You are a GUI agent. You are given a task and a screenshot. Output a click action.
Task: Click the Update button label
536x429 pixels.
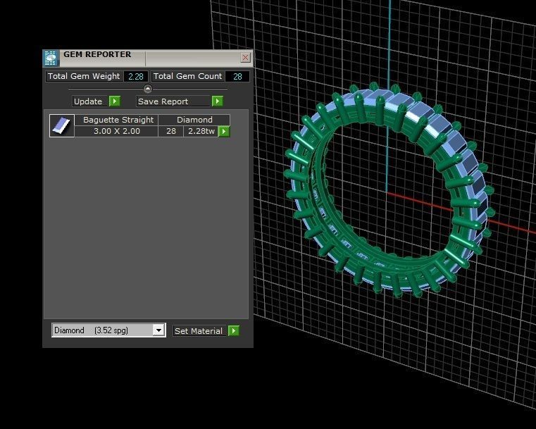(88, 101)
